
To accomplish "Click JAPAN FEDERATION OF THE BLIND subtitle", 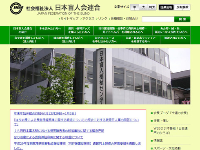I will (x=63, y=13).
